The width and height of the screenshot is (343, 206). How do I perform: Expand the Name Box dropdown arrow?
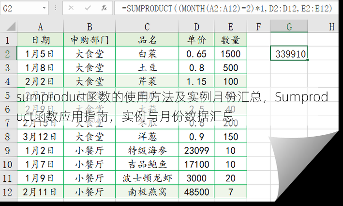tap(44, 8)
